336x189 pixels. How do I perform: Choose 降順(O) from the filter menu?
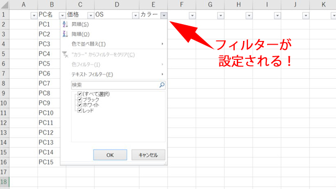click(x=113, y=34)
